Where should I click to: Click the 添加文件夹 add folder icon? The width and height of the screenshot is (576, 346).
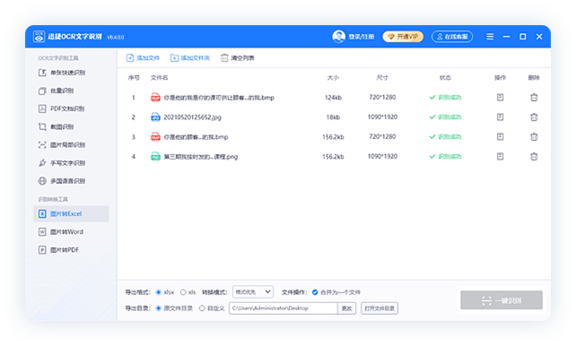(x=174, y=58)
